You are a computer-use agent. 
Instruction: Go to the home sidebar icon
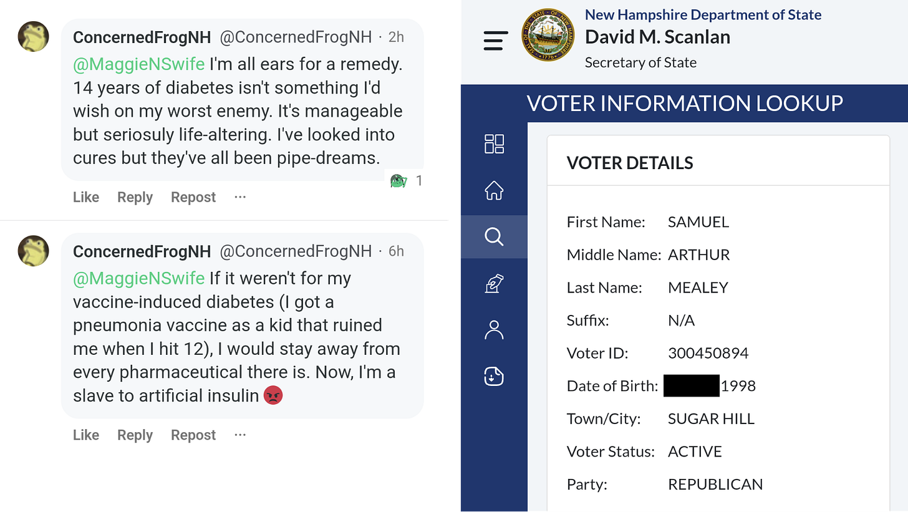494,190
